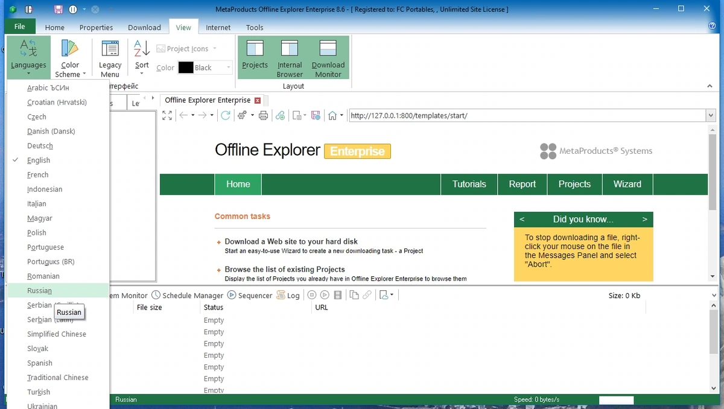Click the play circle icon in monitor toolbar

(x=325, y=296)
